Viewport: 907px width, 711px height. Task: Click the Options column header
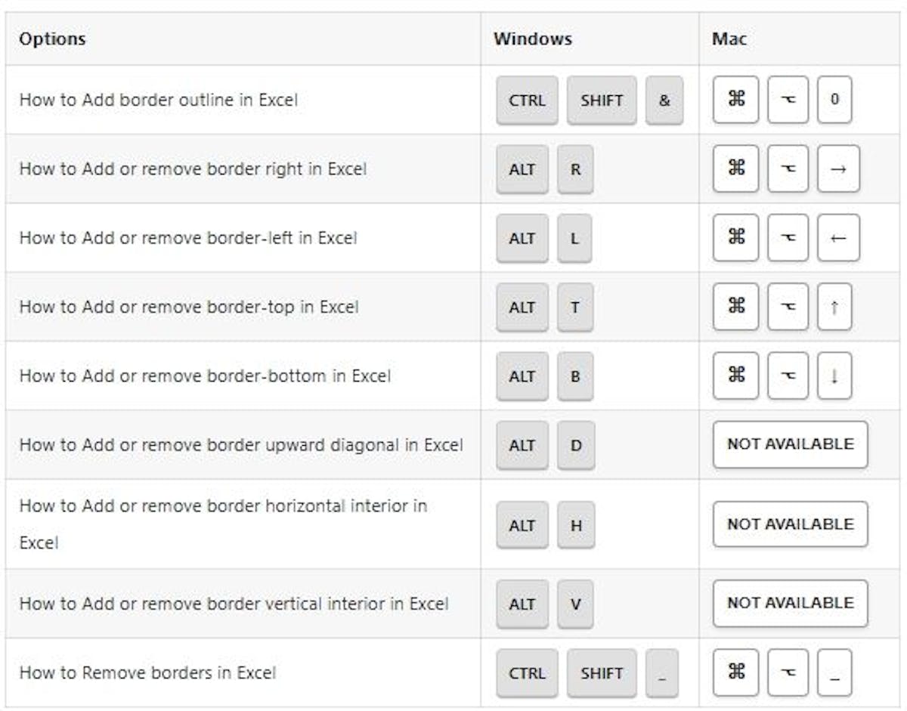tap(52, 39)
